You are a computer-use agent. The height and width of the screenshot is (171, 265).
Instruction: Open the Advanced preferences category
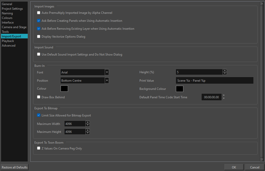tap(14, 46)
